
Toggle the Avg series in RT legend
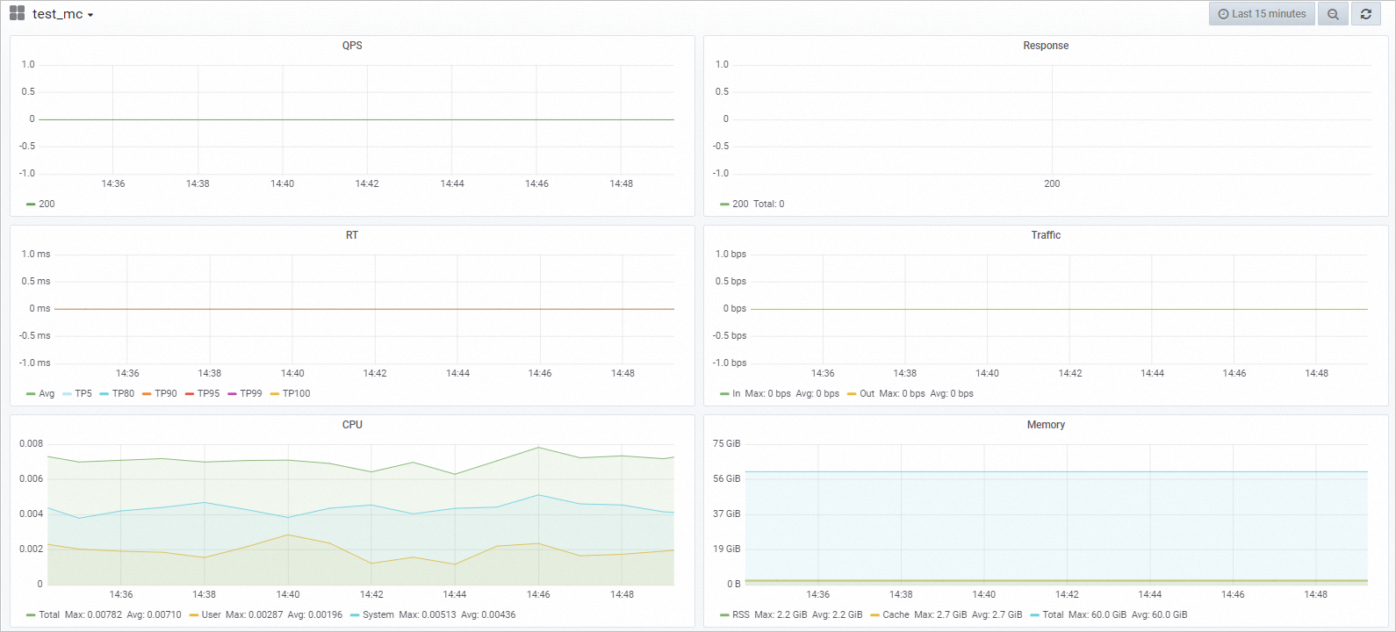47,393
